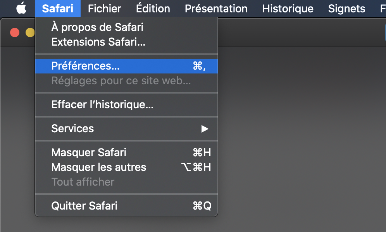
Task: Open the Fichier menu
Action: (x=104, y=9)
